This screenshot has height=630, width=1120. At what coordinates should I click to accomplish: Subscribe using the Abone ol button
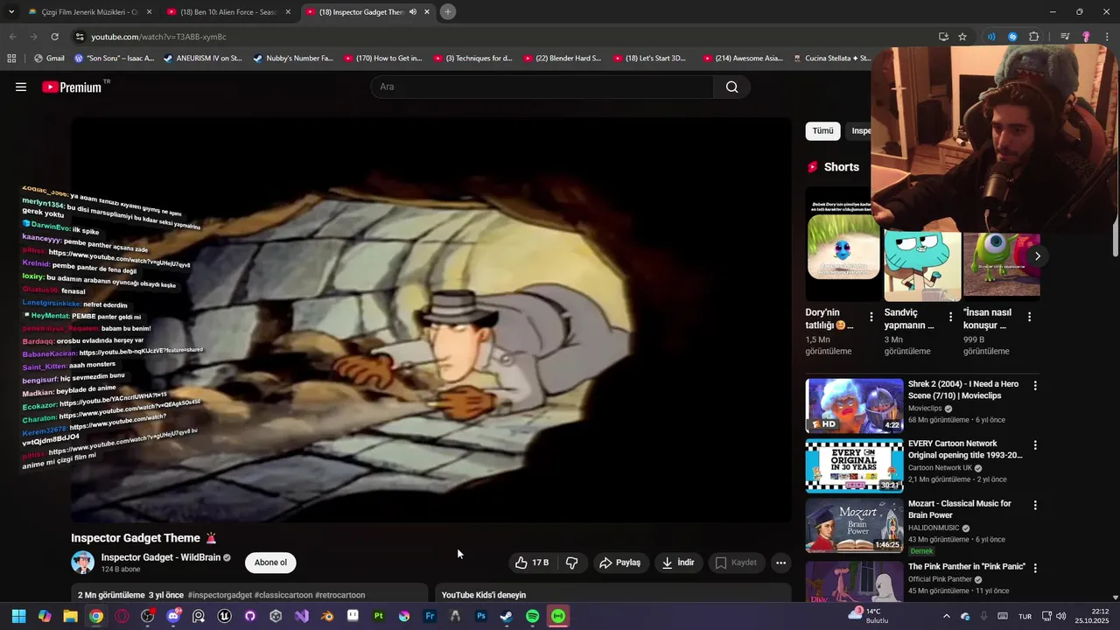[x=270, y=563]
